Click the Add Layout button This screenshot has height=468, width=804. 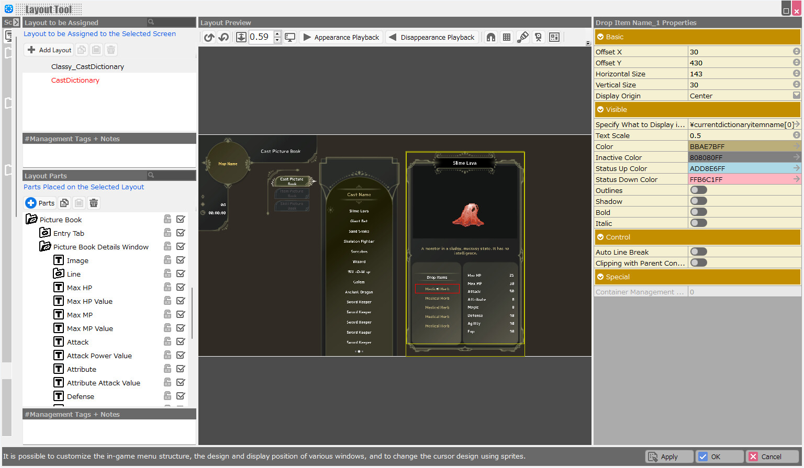(x=48, y=50)
